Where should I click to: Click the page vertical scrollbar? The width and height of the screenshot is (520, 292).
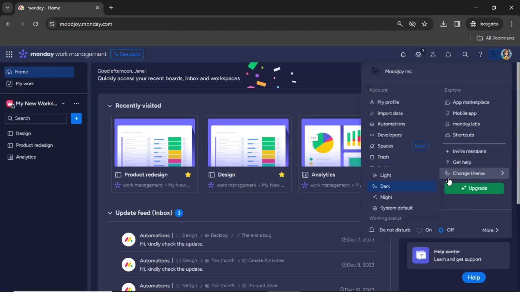(518, 133)
